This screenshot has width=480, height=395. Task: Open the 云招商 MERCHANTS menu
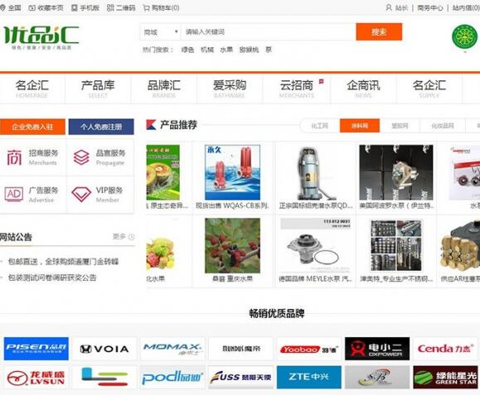click(297, 89)
